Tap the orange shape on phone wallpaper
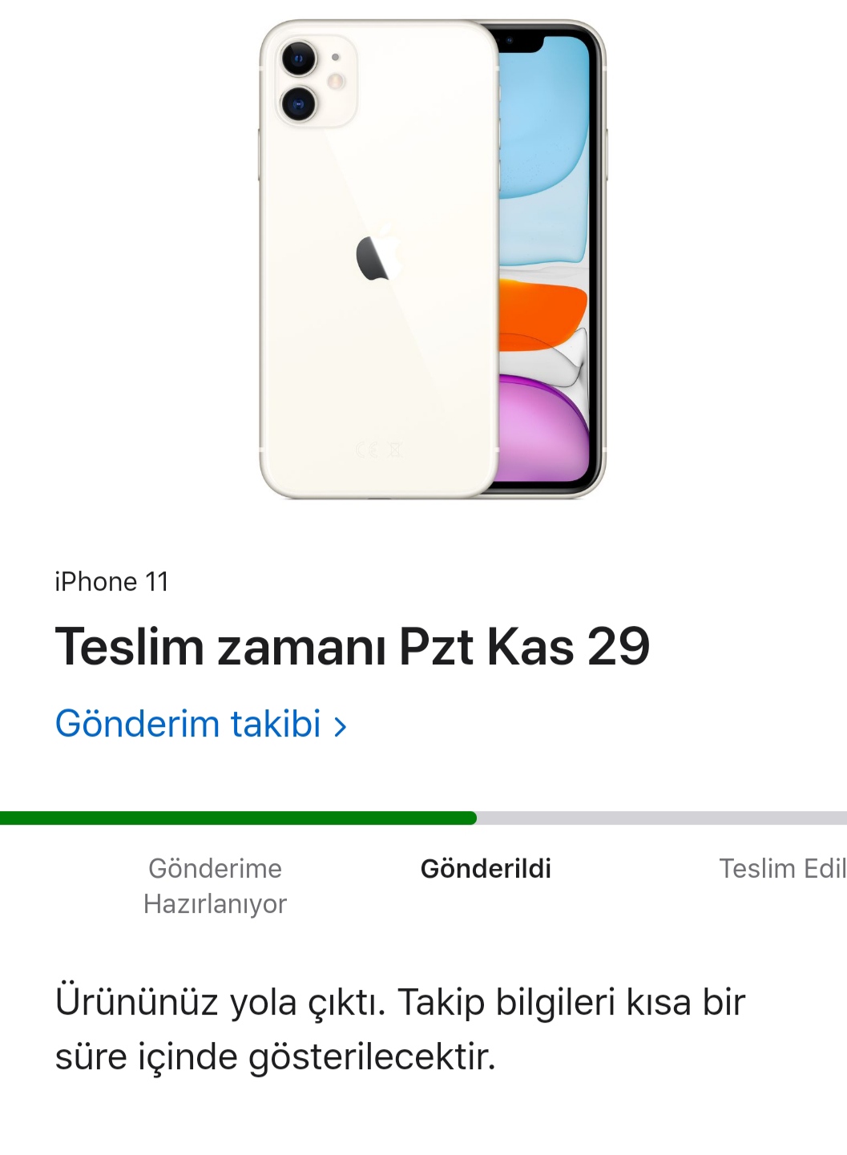The image size is (847, 1155). pos(542,315)
